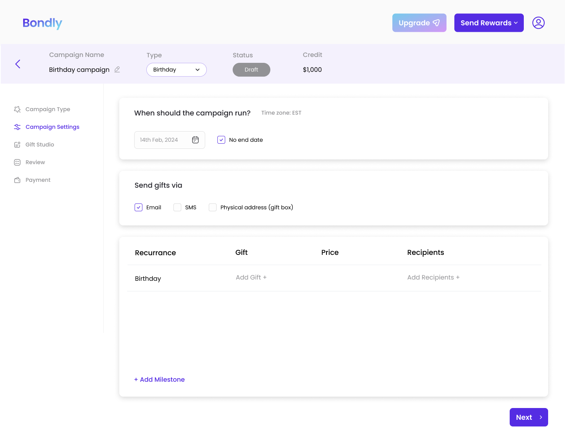Viewport: 565px width, 441px height.
Task: Toggle the No end date checkbox
Action: click(221, 140)
